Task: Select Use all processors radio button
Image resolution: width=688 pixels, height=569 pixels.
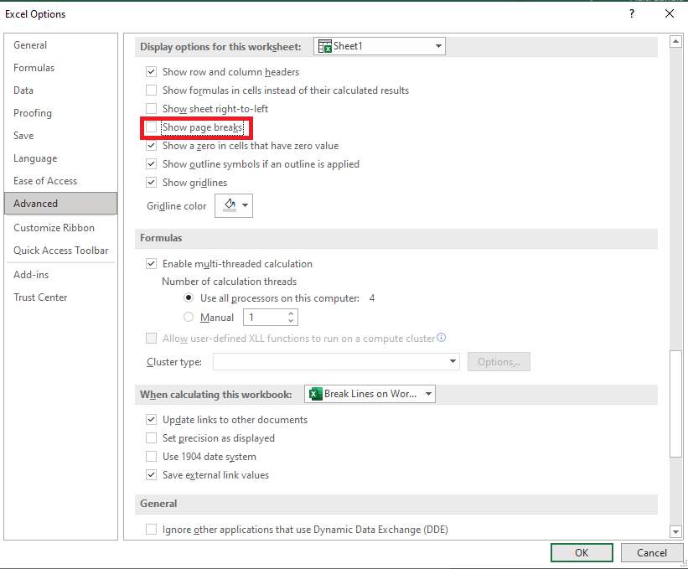Action: pos(189,297)
